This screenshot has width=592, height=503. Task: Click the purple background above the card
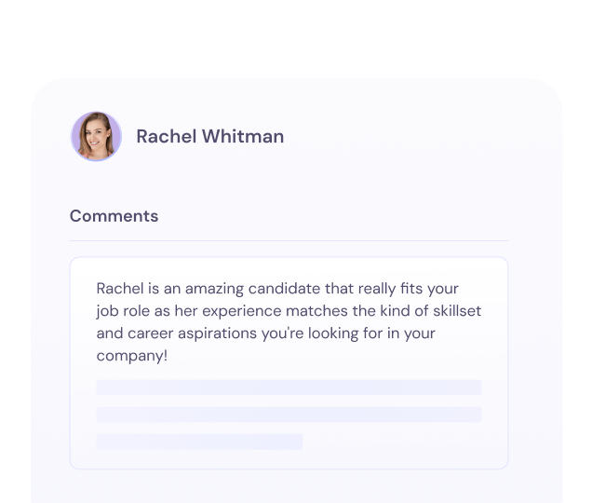[x=296, y=37]
